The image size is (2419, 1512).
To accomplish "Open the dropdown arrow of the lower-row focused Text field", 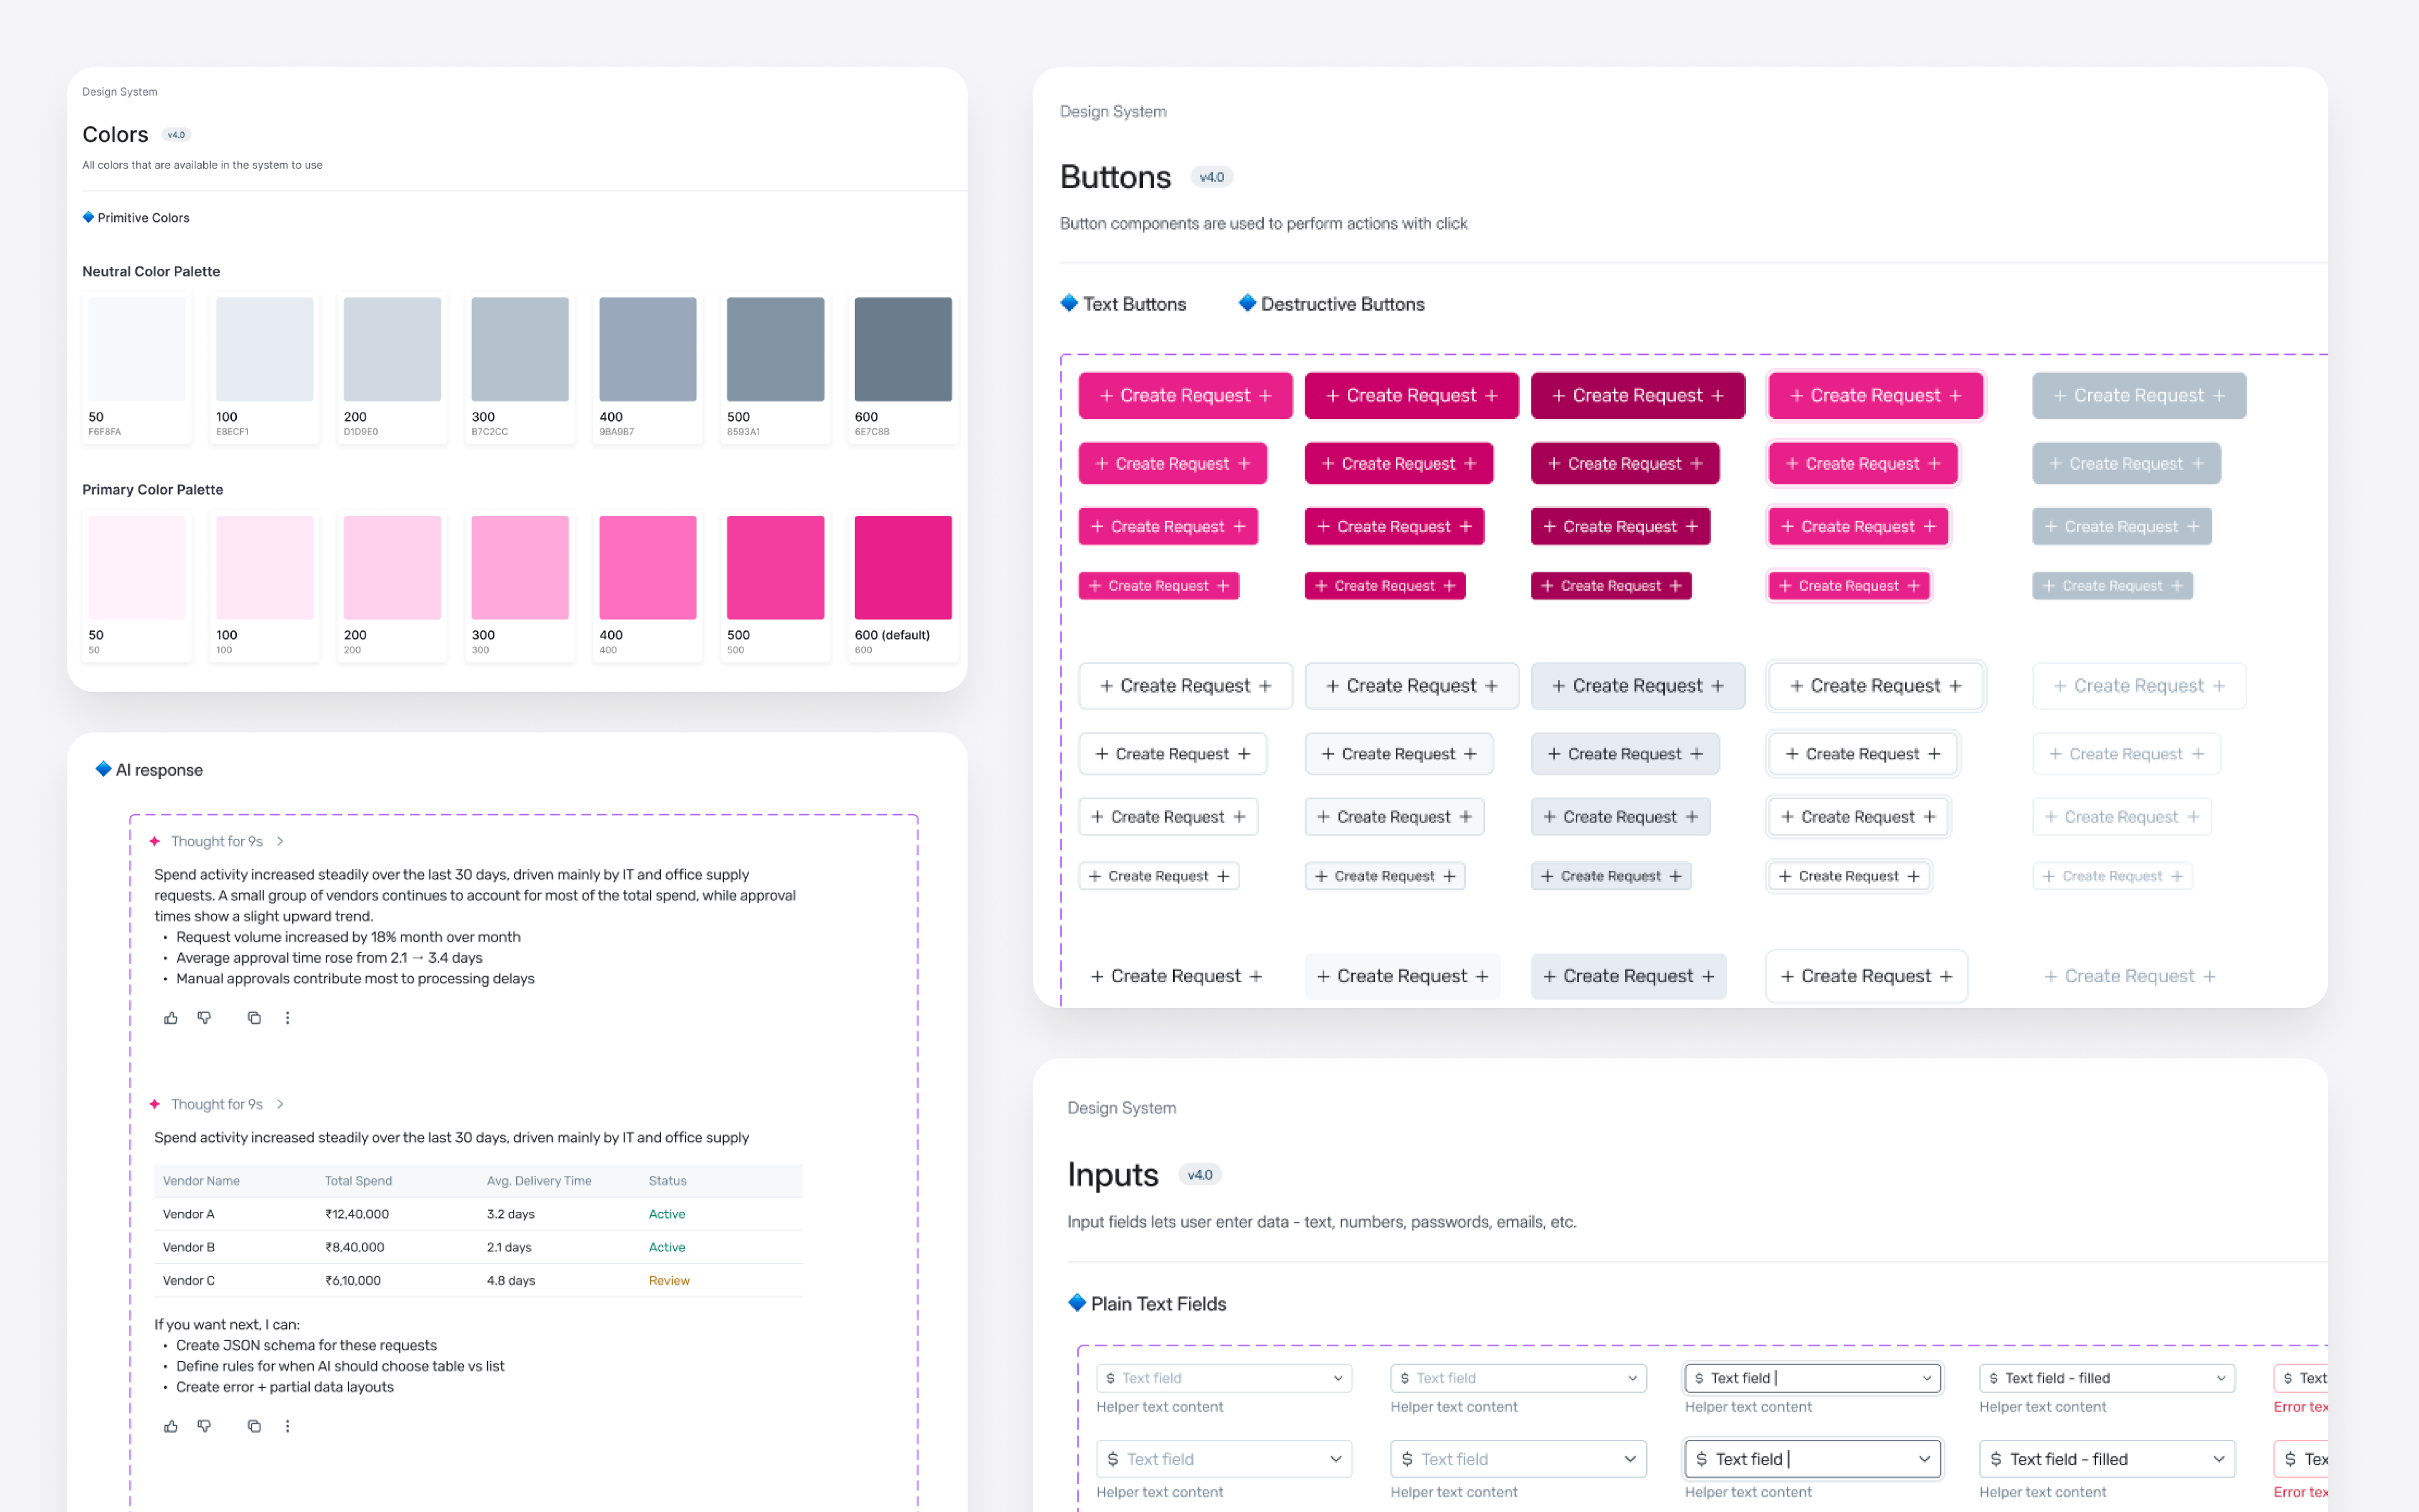I will (x=1924, y=1459).
